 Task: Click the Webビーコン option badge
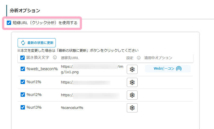(x=168, y=69)
